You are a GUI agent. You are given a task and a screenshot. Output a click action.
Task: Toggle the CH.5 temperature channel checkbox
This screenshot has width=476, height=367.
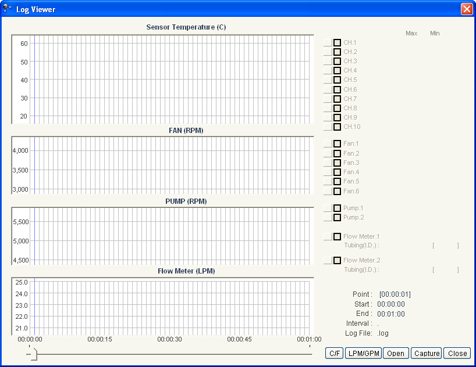click(x=337, y=80)
